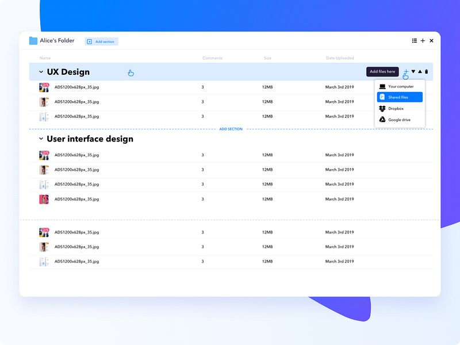Open light blue thumbnail in UX Design section
Viewport: 460px width, 345px height.
coord(44,117)
